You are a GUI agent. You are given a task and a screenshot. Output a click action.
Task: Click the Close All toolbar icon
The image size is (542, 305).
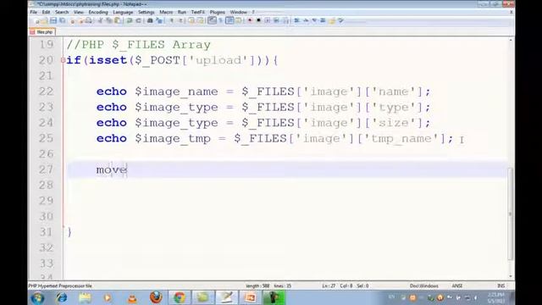[x=80, y=20]
